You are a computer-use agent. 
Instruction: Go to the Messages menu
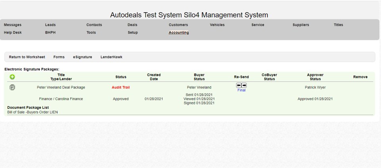point(13,25)
